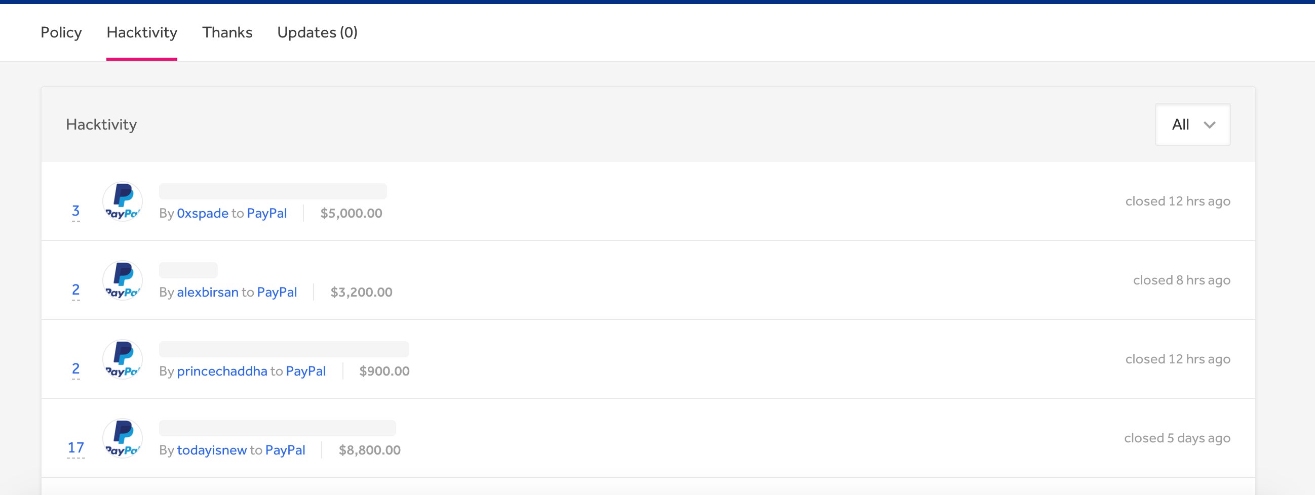Open the All filter dropdown
Screen dimensions: 1315x495
[x=1192, y=125]
